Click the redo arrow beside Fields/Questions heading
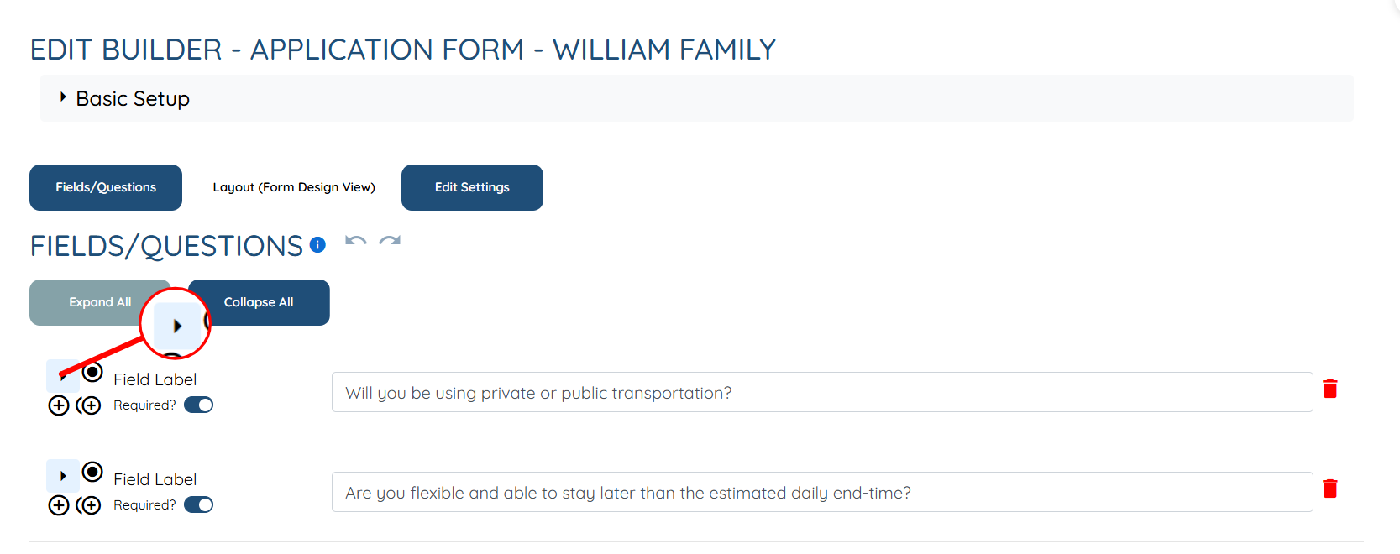Image resolution: width=1400 pixels, height=554 pixels. tap(390, 242)
